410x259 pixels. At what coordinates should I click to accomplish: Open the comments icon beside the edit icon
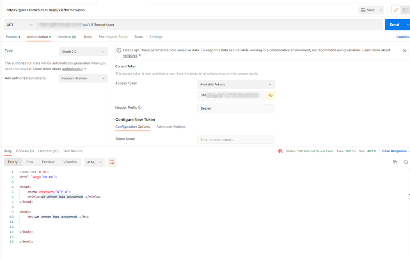click(405, 10)
